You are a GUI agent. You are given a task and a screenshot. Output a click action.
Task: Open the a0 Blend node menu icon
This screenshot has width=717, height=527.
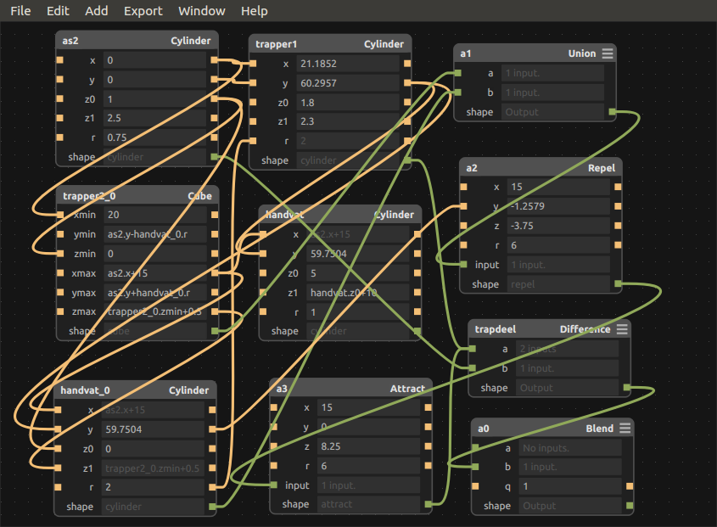625,429
